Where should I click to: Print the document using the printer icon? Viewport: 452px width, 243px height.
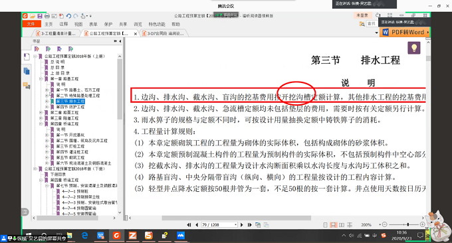tap(47, 16)
